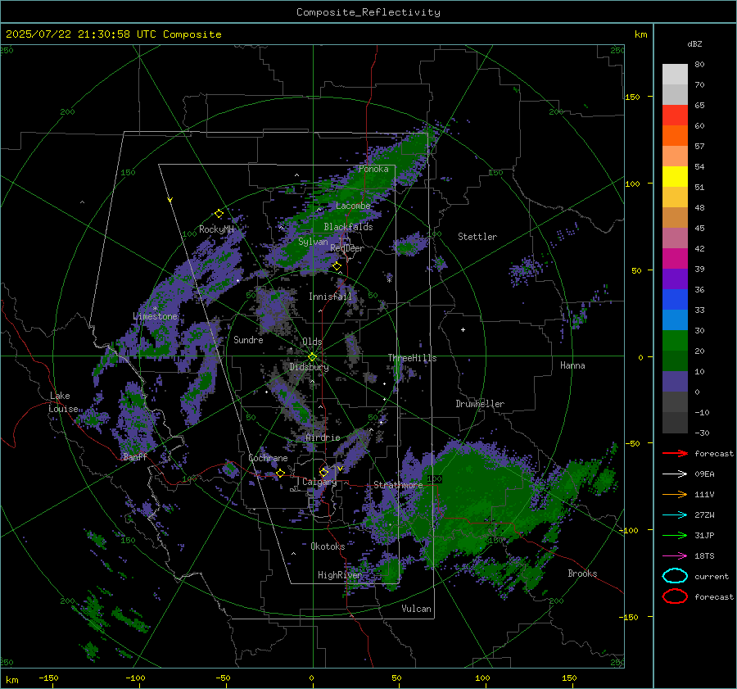737x689 pixels.
Task: Pick the yellow 51-54 dBZ swatch
Action: coord(675,177)
